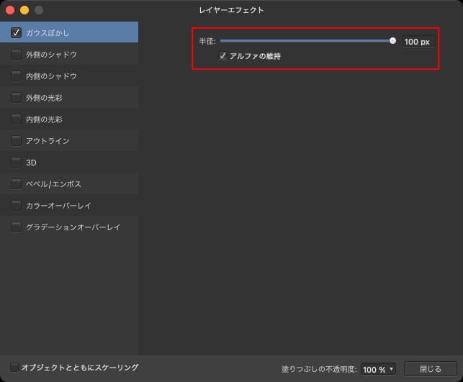Enable the ベベル/エンボス checkbox
Image resolution: width=463 pixels, height=382 pixels.
(x=16, y=183)
